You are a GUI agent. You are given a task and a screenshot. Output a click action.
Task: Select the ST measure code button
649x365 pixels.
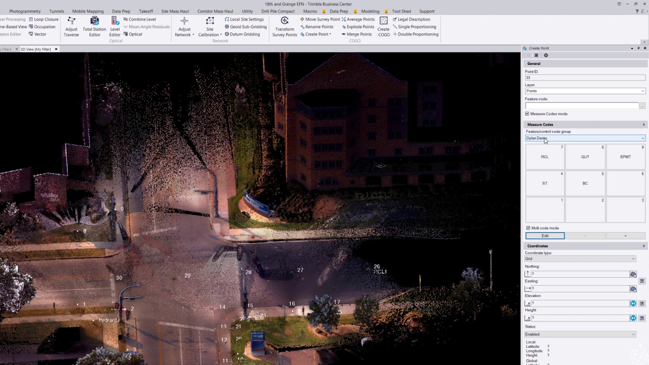pos(545,183)
